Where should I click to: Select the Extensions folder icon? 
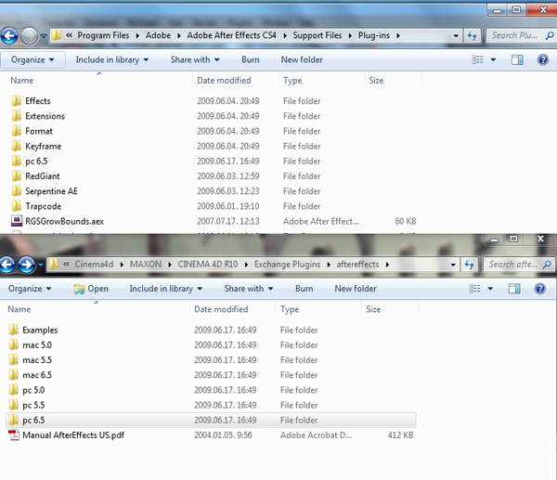pyautogui.click(x=17, y=116)
